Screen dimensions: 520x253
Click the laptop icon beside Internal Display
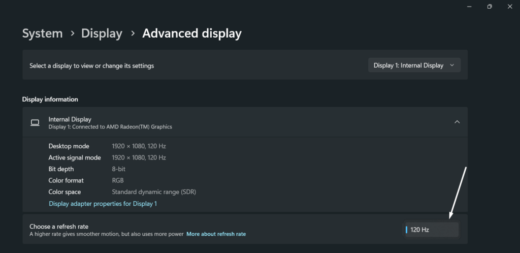tap(35, 122)
